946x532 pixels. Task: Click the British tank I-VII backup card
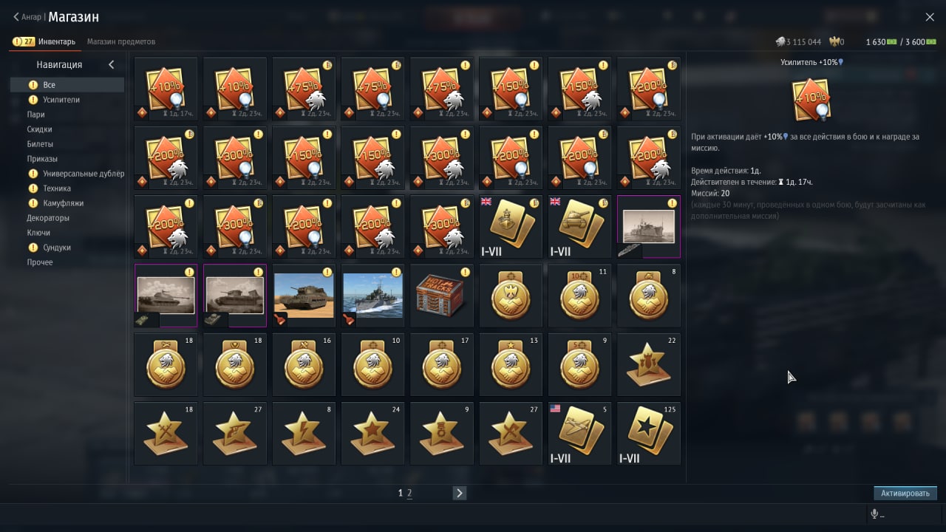pos(580,227)
